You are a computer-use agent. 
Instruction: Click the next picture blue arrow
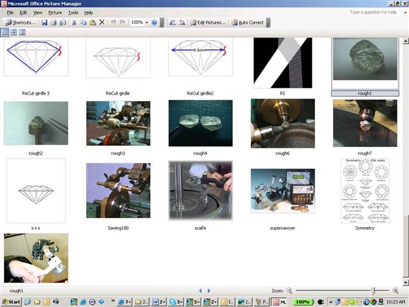209,290
